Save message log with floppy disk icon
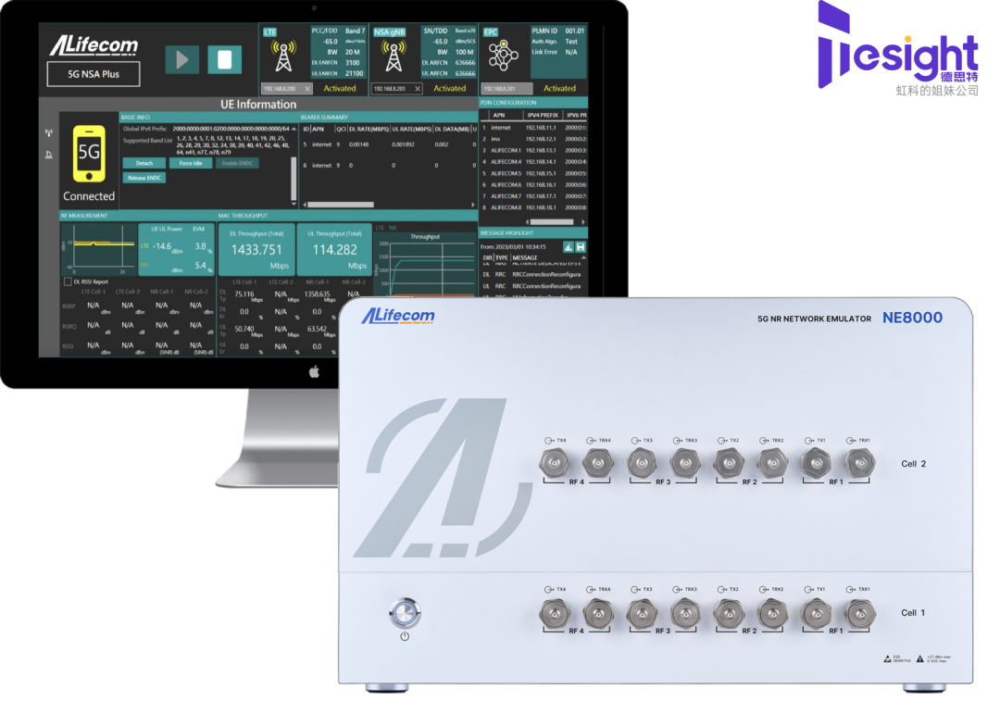Screen dimensions: 1000x713 [x=581, y=247]
